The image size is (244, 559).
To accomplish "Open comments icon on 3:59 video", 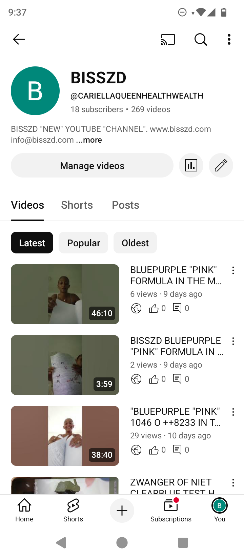I will coord(177,379).
